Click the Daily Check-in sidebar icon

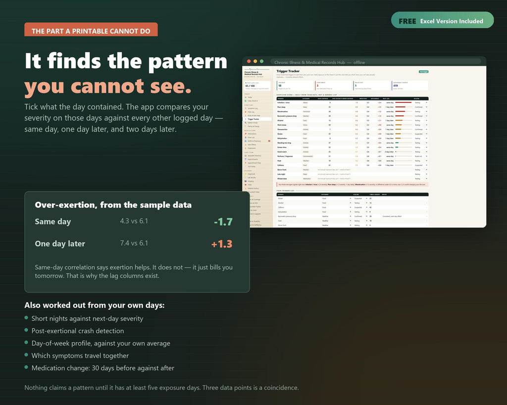pyautogui.click(x=246, y=101)
